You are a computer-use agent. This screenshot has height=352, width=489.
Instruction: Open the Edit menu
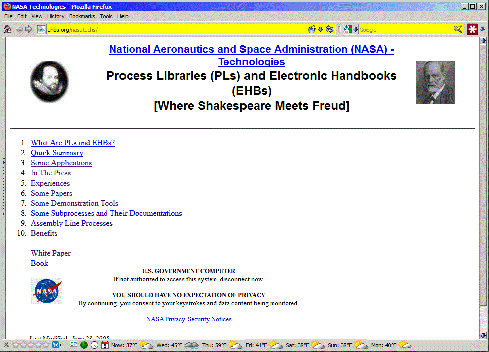[x=22, y=16]
